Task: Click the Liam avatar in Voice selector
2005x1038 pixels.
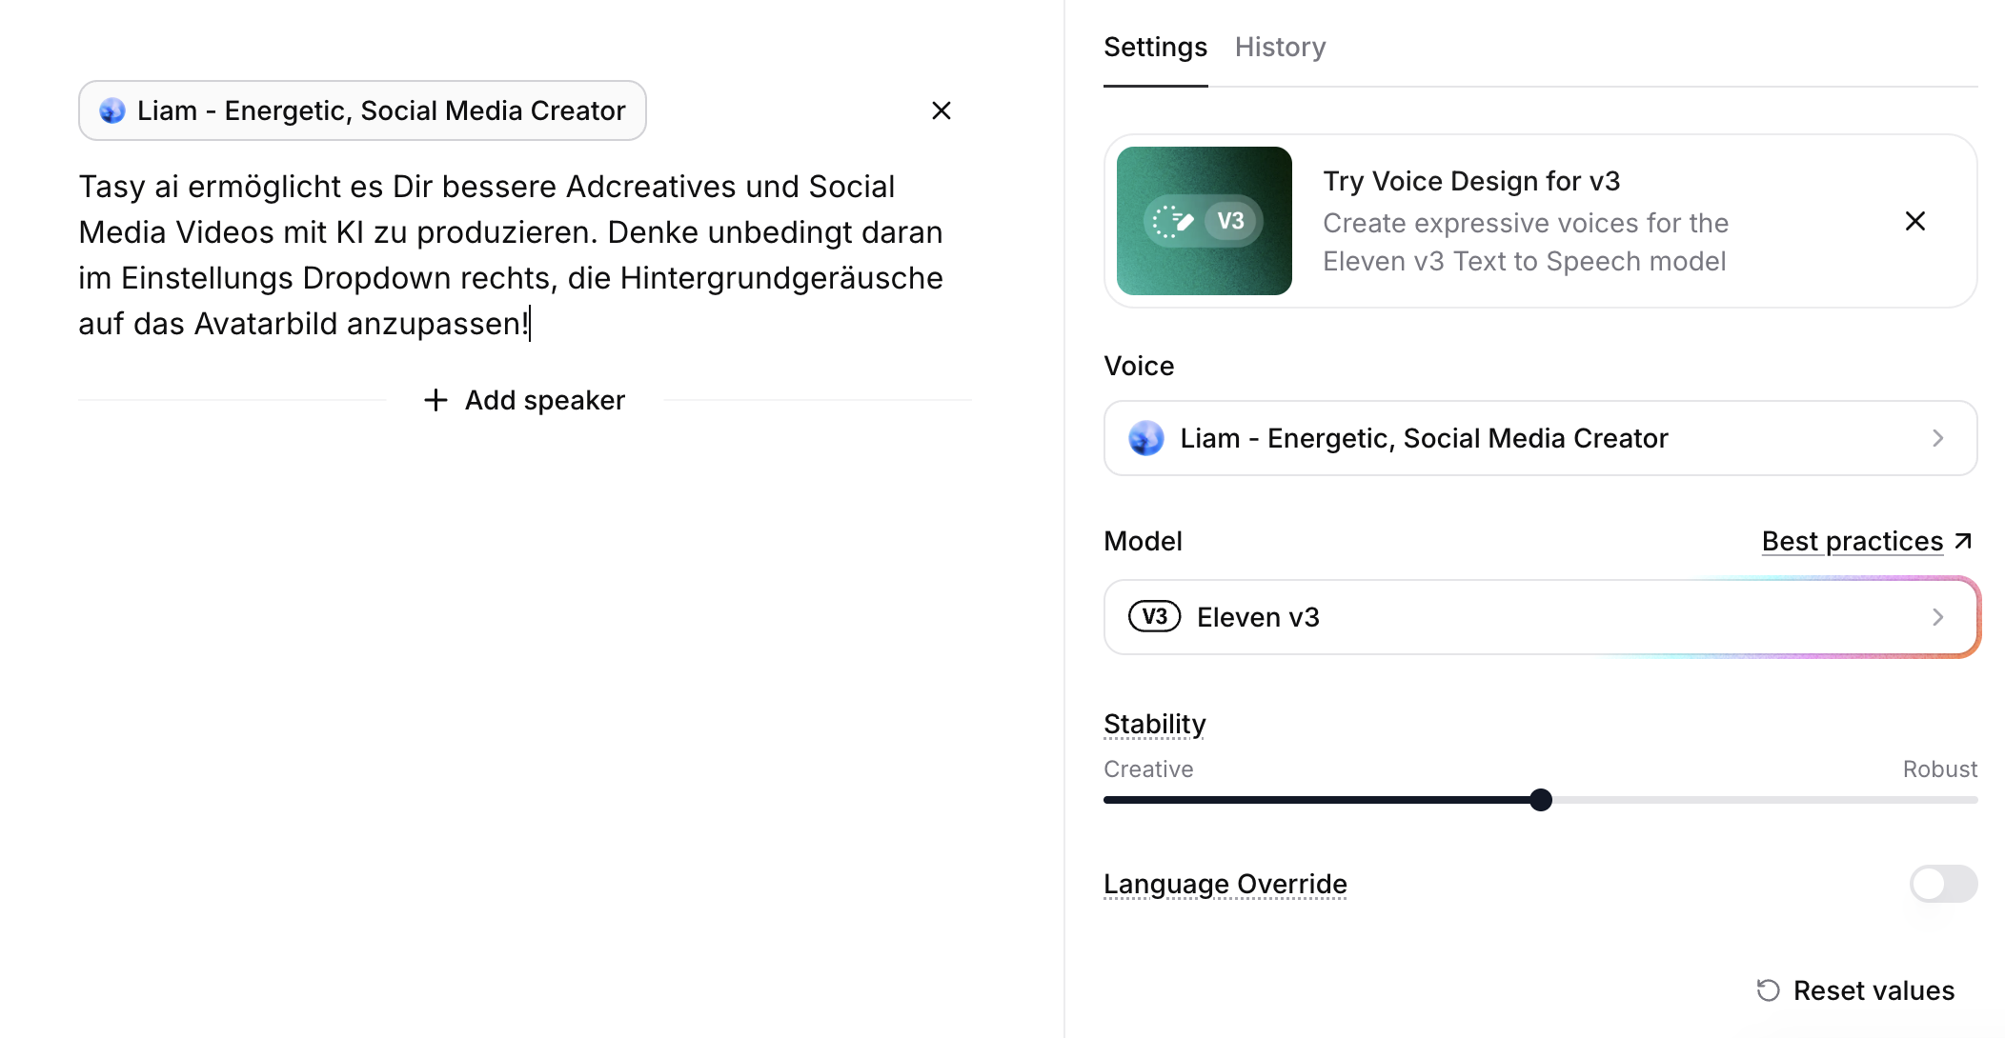Action: [x=1145, y=438]
